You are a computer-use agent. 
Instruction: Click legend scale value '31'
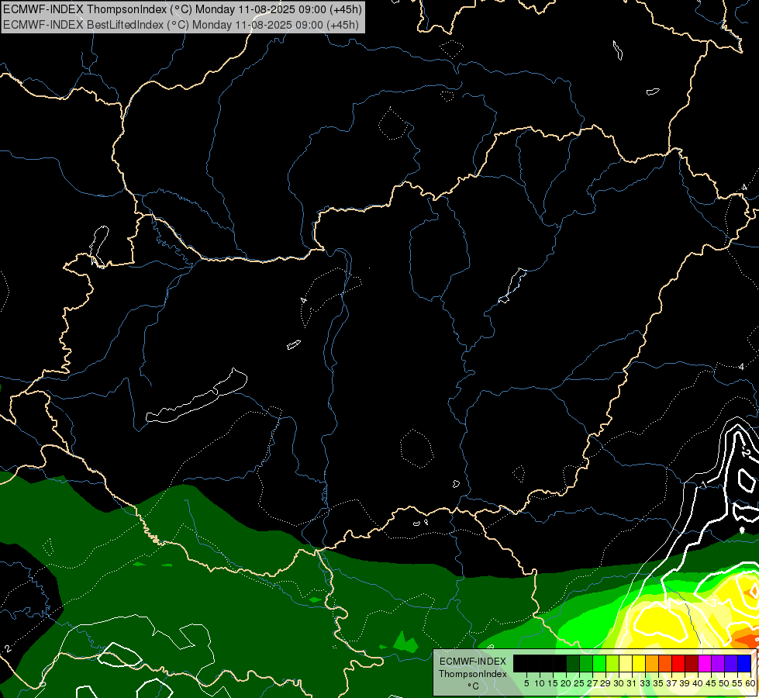coord(632,683)
